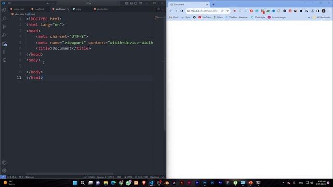Close the Document tab in Chrome
The image size is (333, 187).
coord(207,5)
